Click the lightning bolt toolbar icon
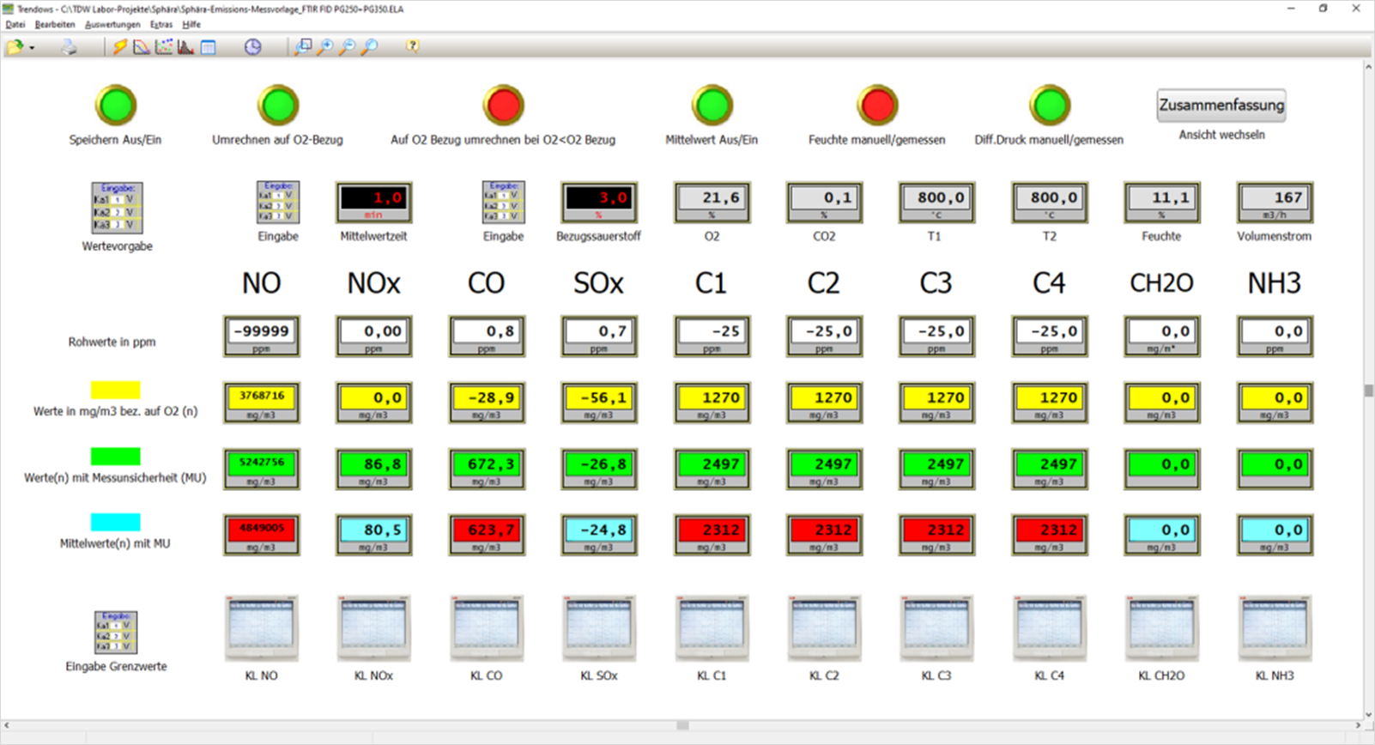Viewport: 1375px width, 745px height. [120, 47]
